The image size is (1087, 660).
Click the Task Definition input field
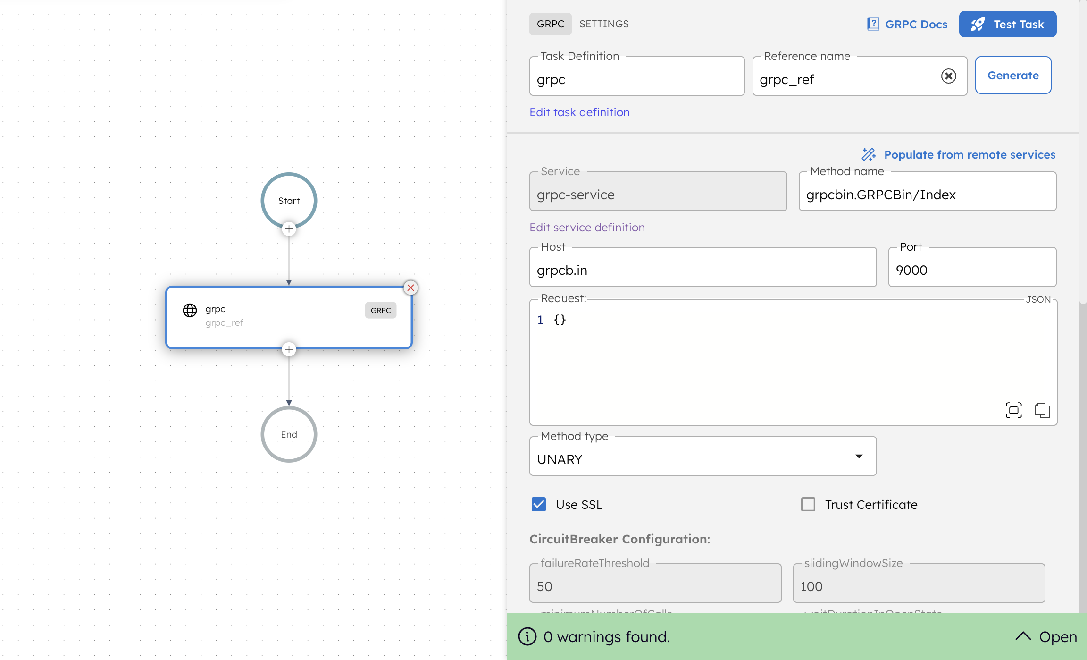click(x=637, y=76)
